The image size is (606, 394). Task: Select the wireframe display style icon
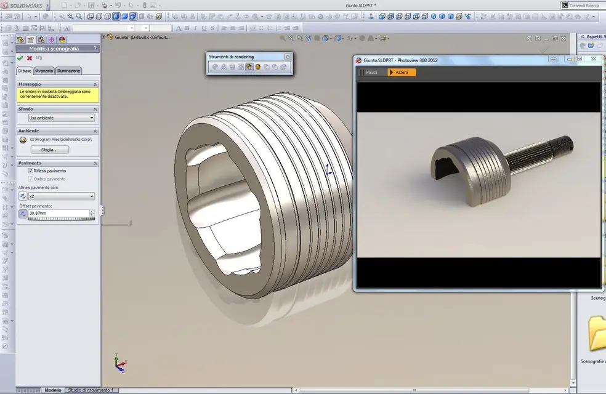(91, 16)
